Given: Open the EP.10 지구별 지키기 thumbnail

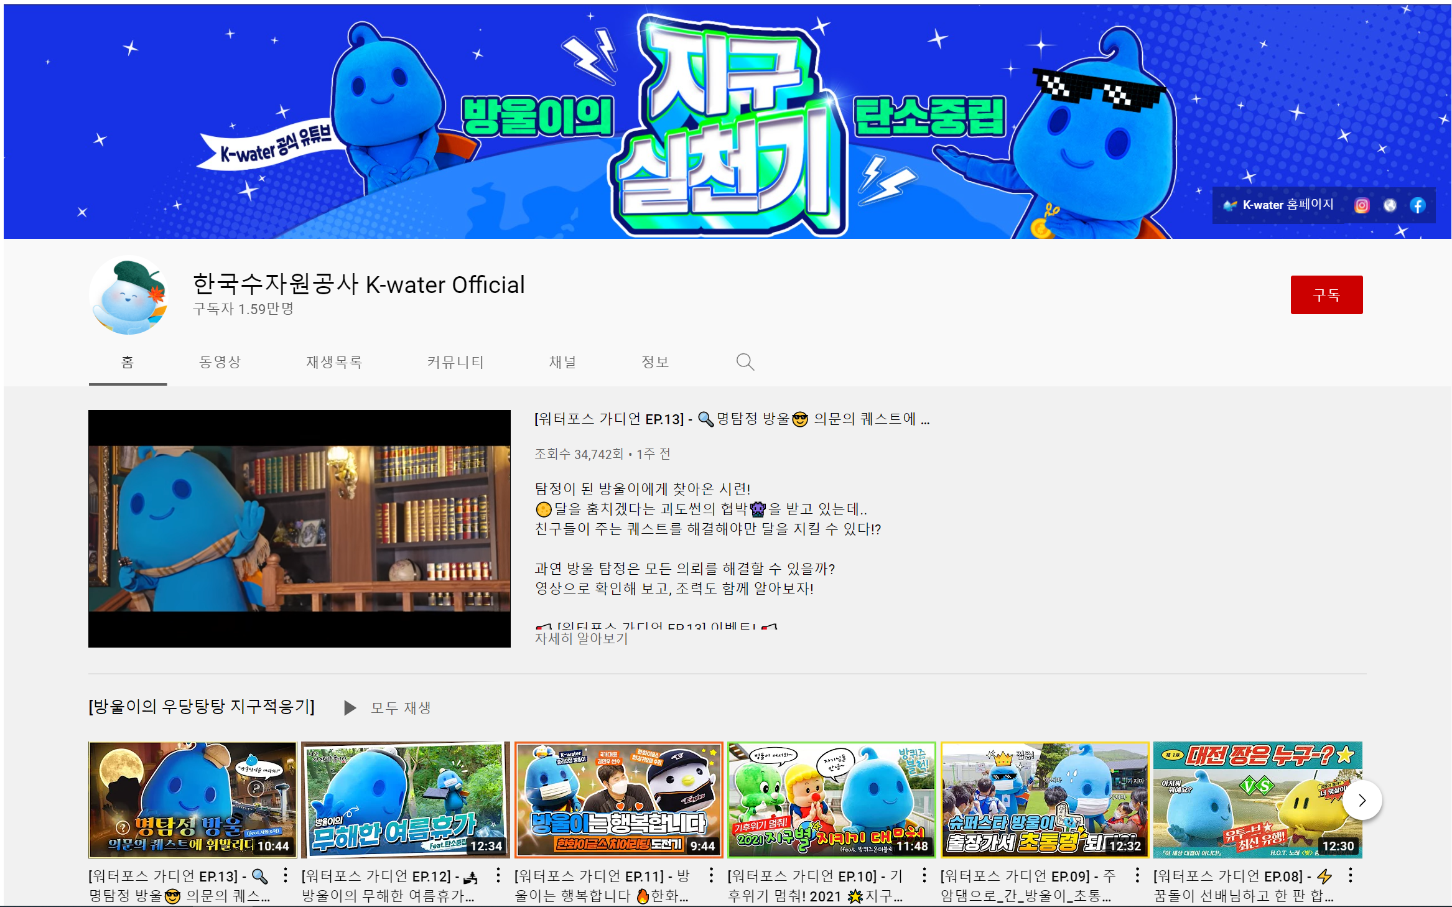Looking at the screenshot, I should (x=831, y=799).
